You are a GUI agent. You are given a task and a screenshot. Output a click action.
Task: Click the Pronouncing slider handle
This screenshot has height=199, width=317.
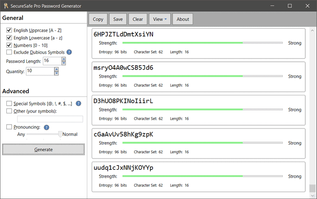click(x=60, y=134)
